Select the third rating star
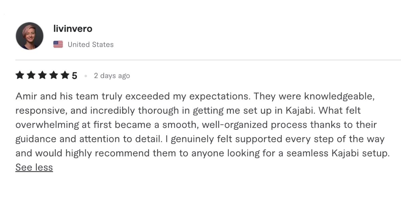 tap(42, 76)
